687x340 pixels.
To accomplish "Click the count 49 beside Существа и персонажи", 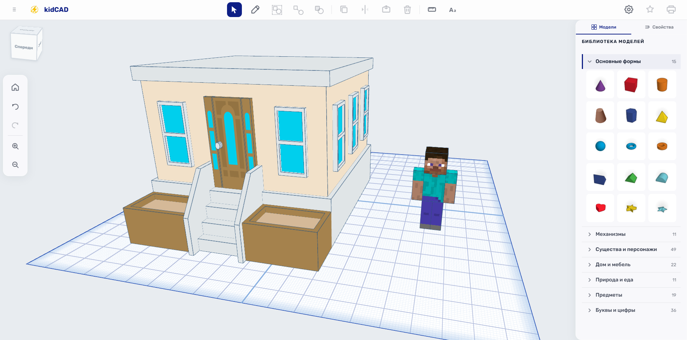I will [x=674, y=250].
